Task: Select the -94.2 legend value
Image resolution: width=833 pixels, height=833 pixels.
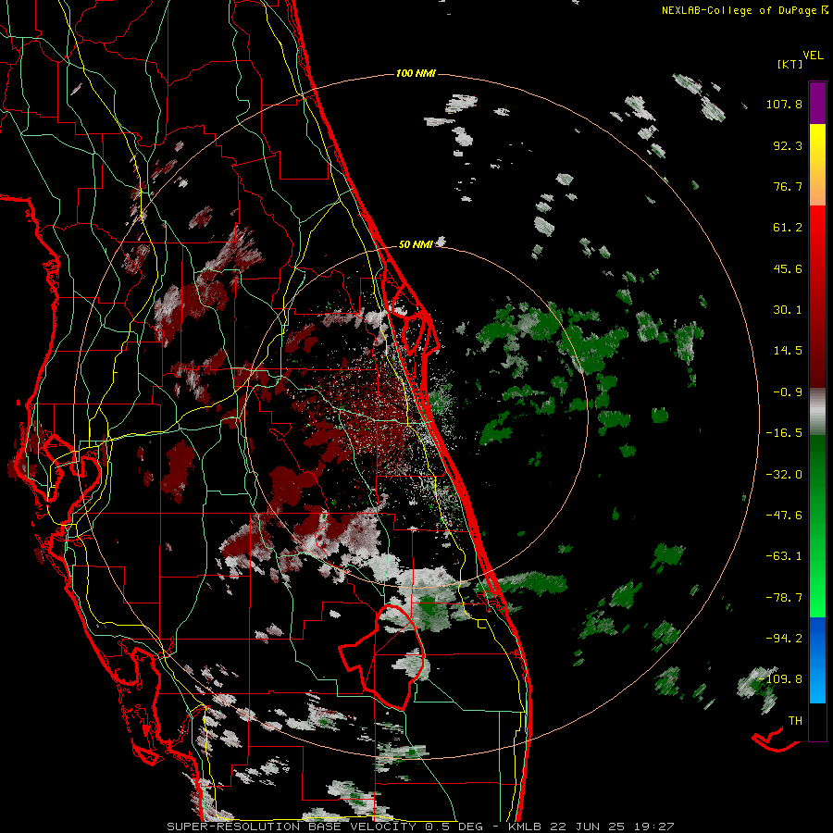Action: coord(784,638)
